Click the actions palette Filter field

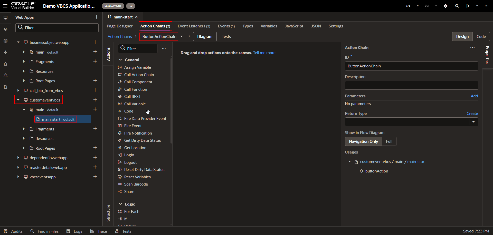pyautogui.click(x=138, y=49)
